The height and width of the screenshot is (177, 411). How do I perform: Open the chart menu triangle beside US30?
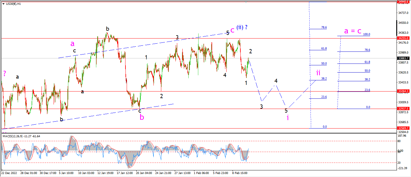pyautogui.click(x=3, y=4)
